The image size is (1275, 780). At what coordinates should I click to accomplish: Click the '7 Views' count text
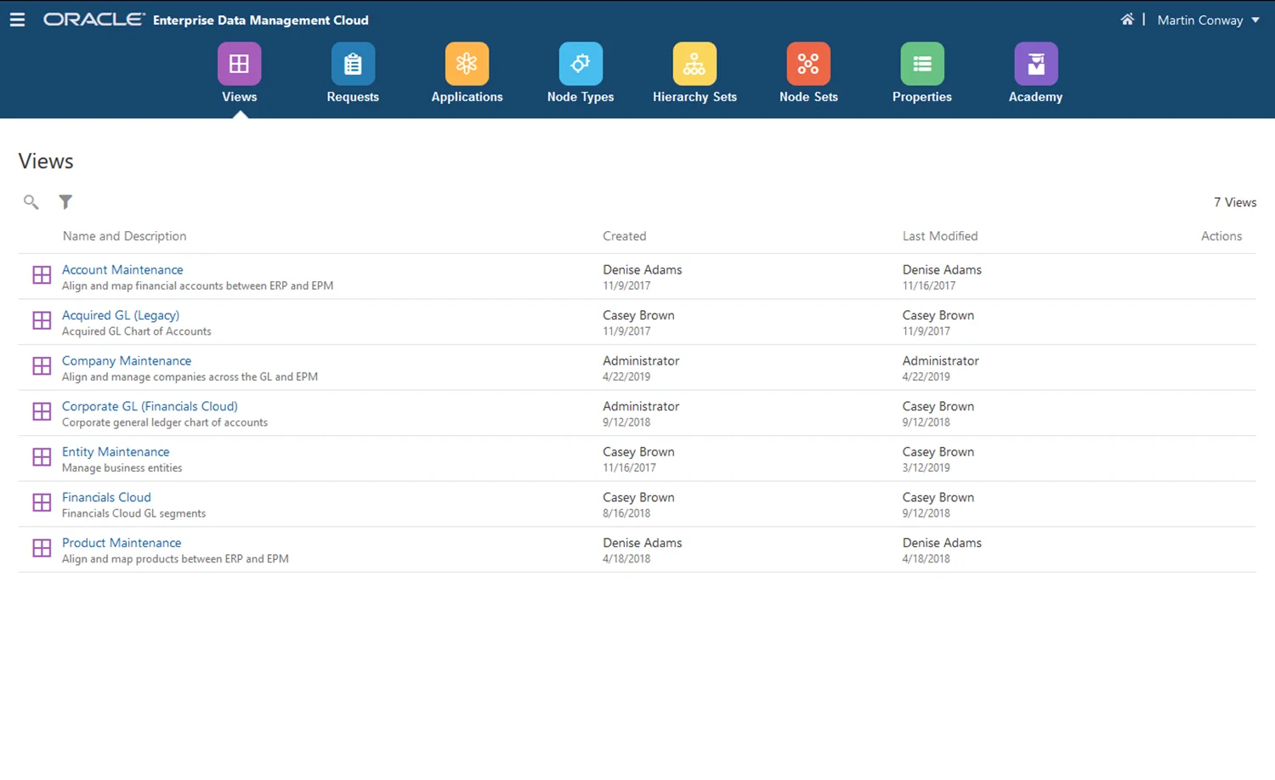(x=1235, y=202)
